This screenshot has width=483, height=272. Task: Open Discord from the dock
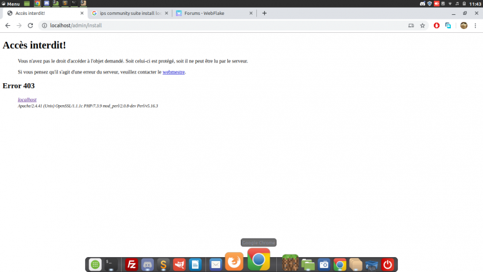(x=147, y=264)
